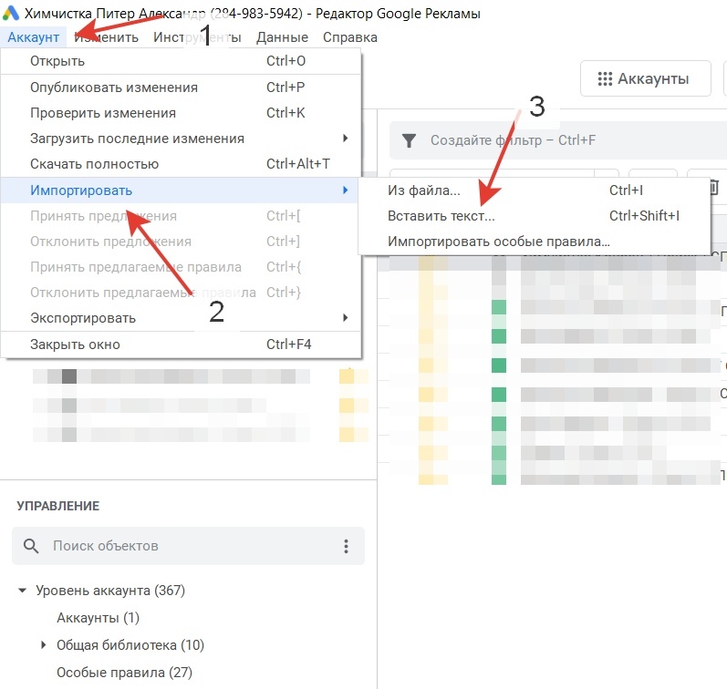This screenshot has height=689, width=727.
Task: Choose Скачать полностью menu entry
Action: [x=181, y=164]
